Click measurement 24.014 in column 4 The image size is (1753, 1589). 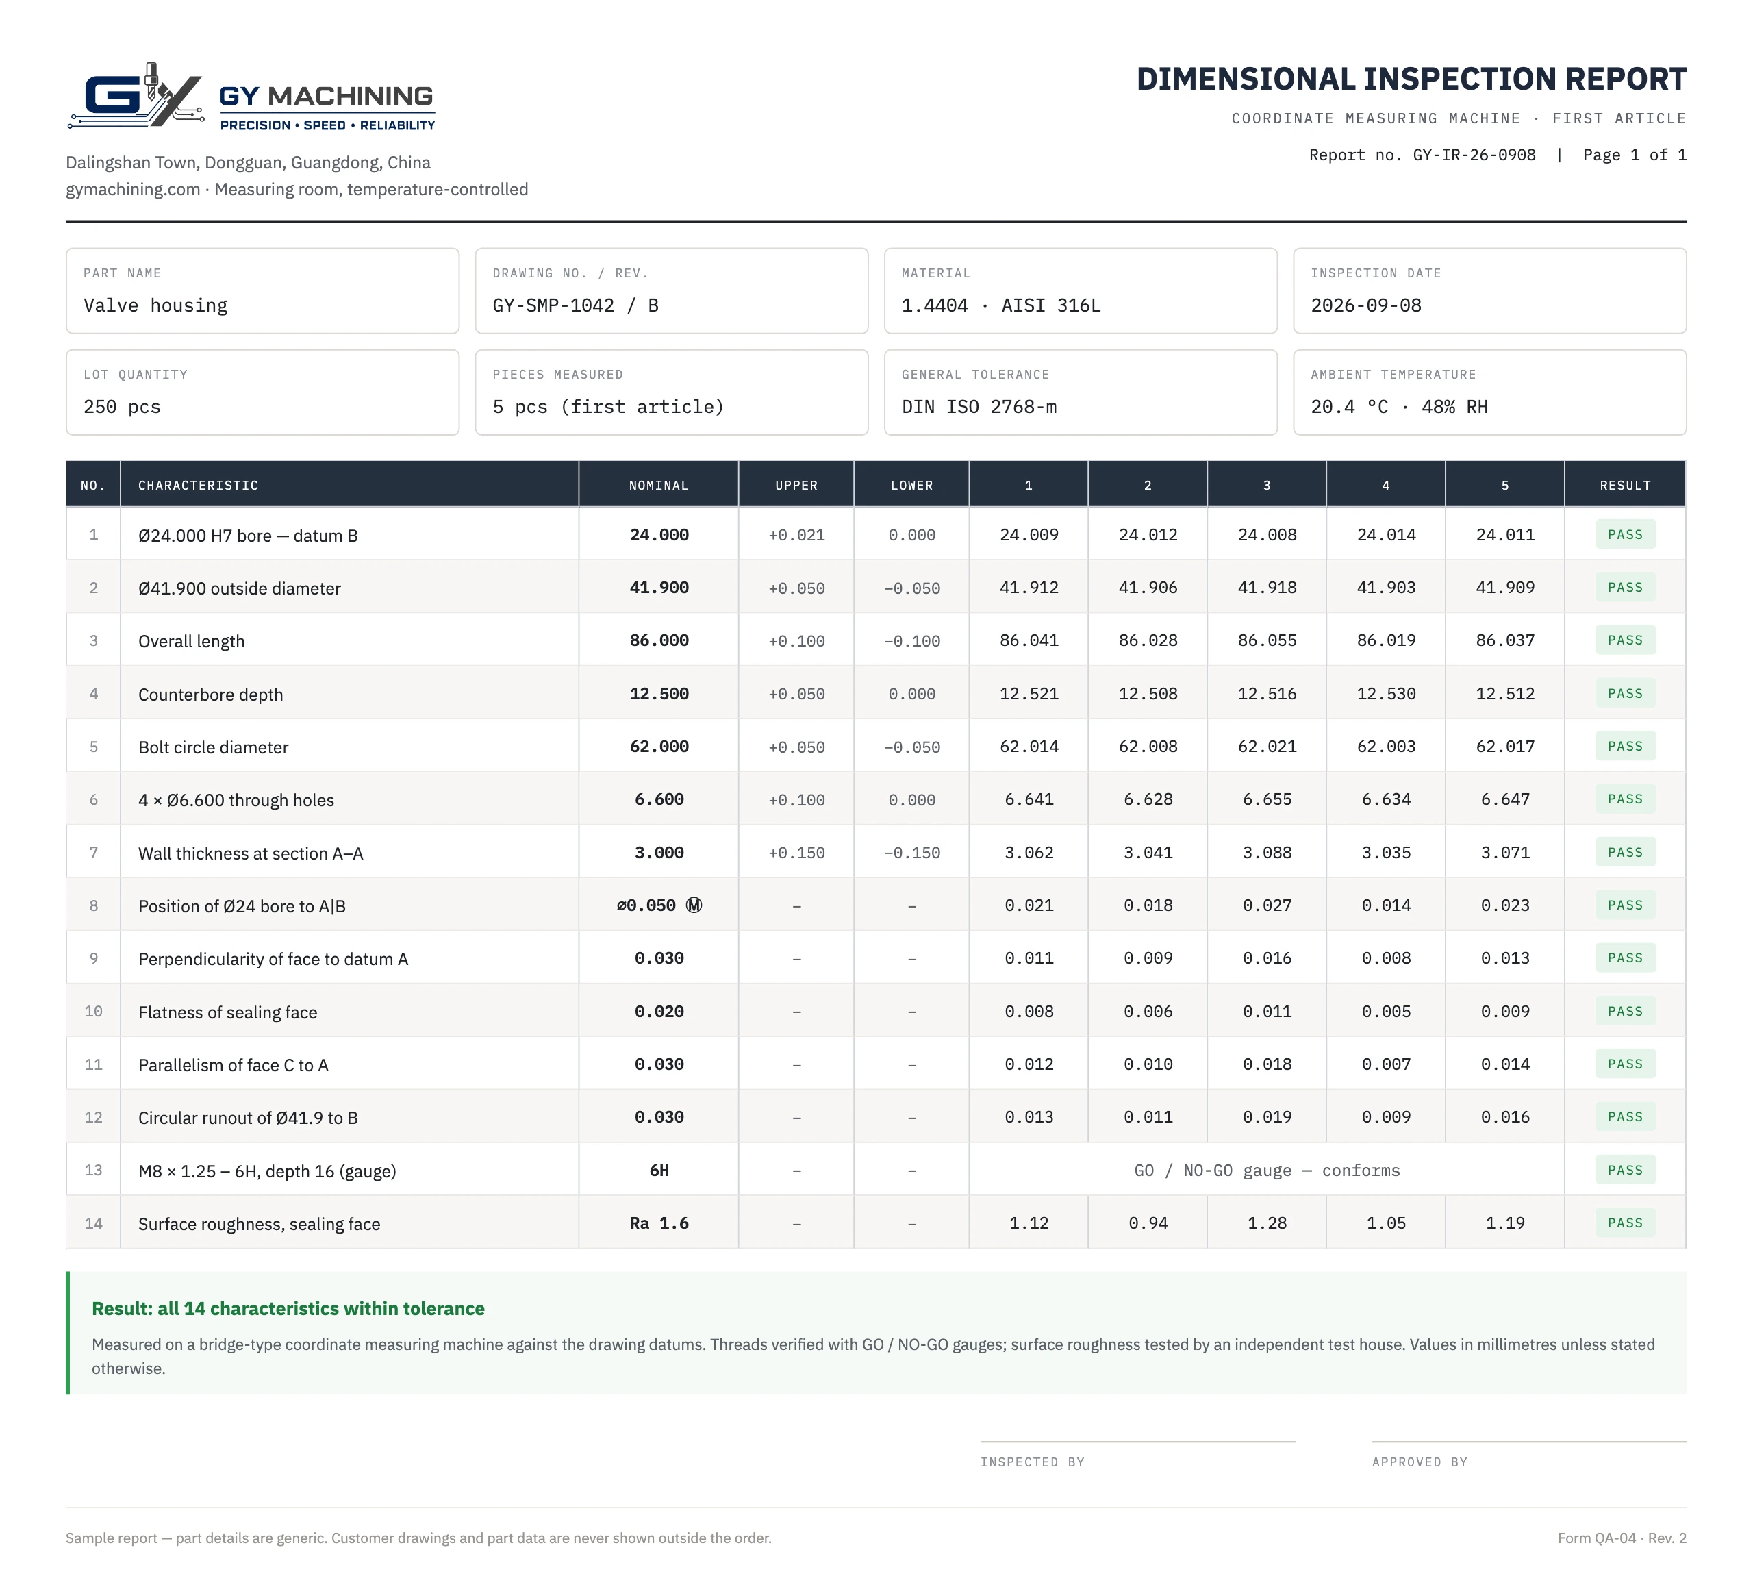1385,535
